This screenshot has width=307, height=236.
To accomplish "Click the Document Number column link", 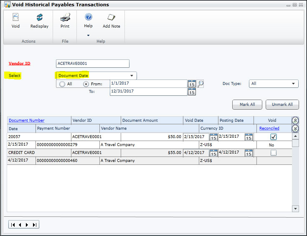I will [x=27, y=121].
